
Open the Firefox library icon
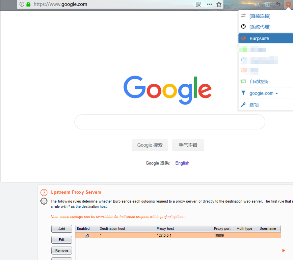point(257,4)
